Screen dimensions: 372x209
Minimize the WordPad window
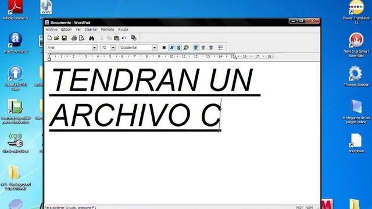click(x=293, y=21)
